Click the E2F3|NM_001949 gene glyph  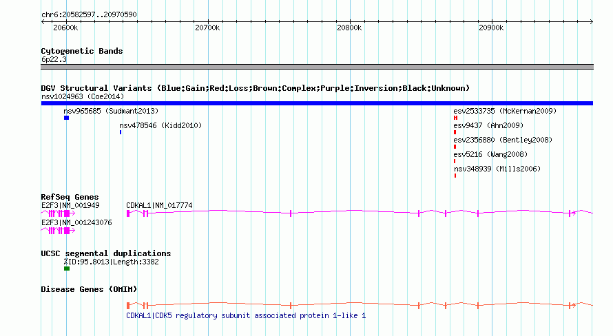tap(58, 213)
